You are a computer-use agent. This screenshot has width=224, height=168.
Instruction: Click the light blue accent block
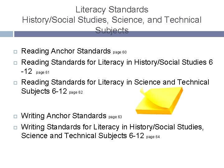[7, 34]
